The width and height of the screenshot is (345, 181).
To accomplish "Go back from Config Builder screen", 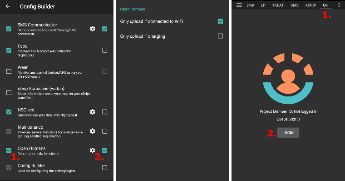I will pyautogui.click(x=8, y=6).
